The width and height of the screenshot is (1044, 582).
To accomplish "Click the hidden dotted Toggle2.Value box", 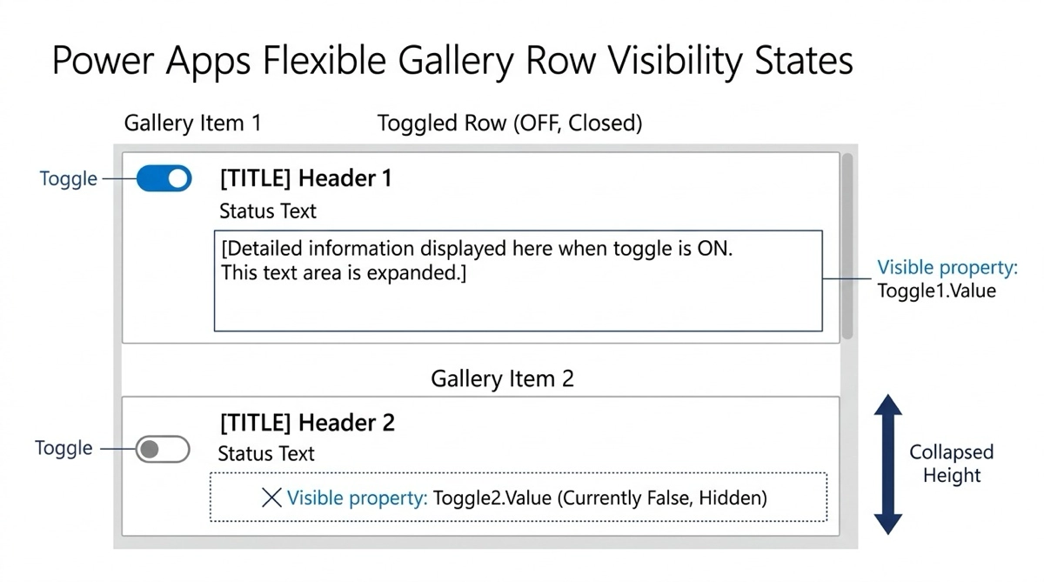I will point(518,498).
